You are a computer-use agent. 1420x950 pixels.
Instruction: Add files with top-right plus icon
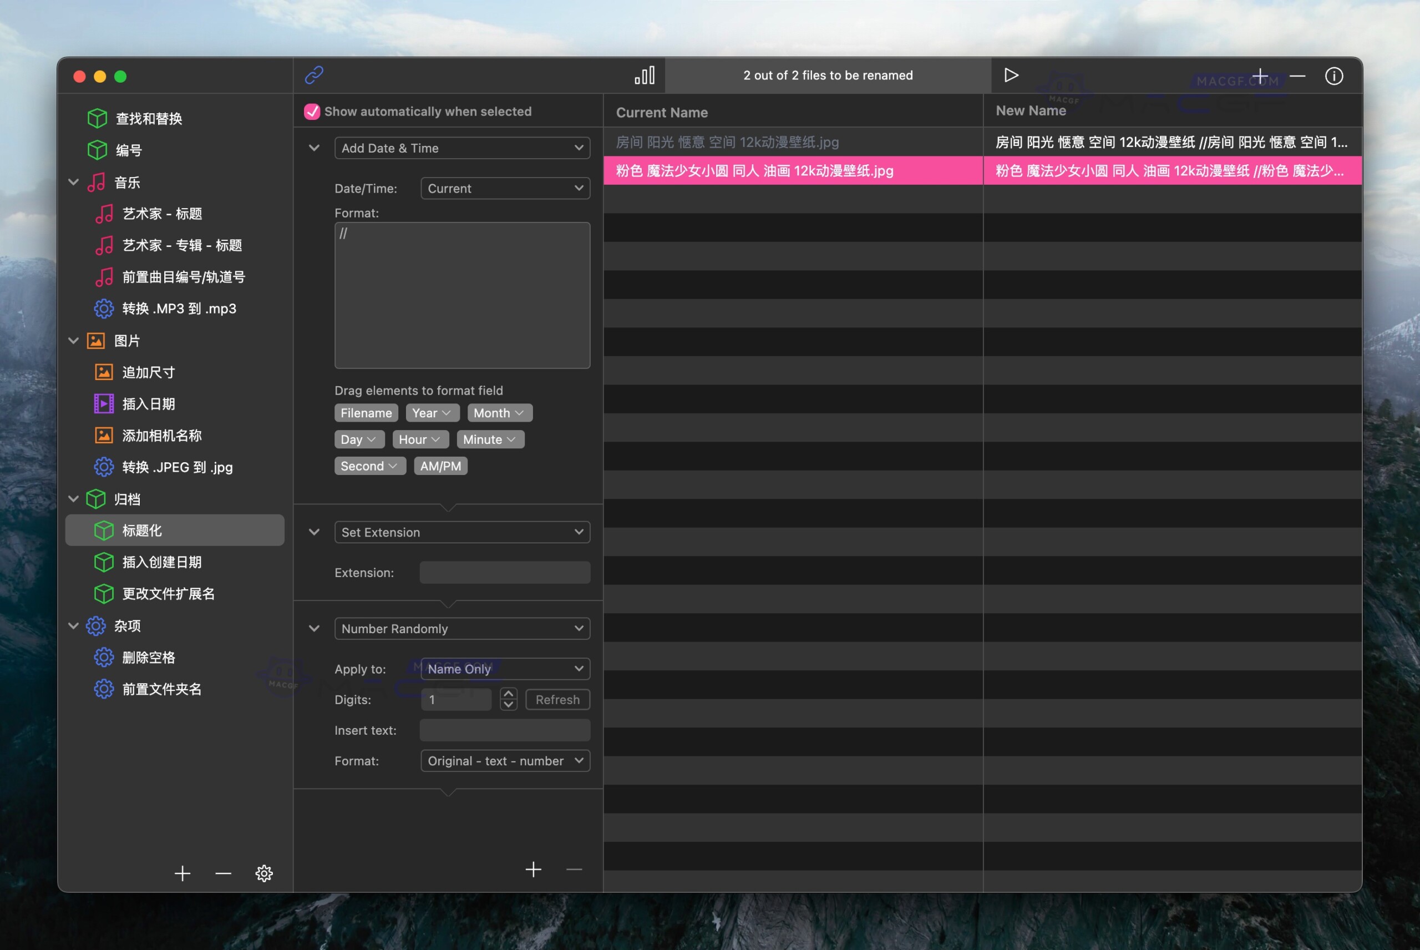tap(1260, 75)
